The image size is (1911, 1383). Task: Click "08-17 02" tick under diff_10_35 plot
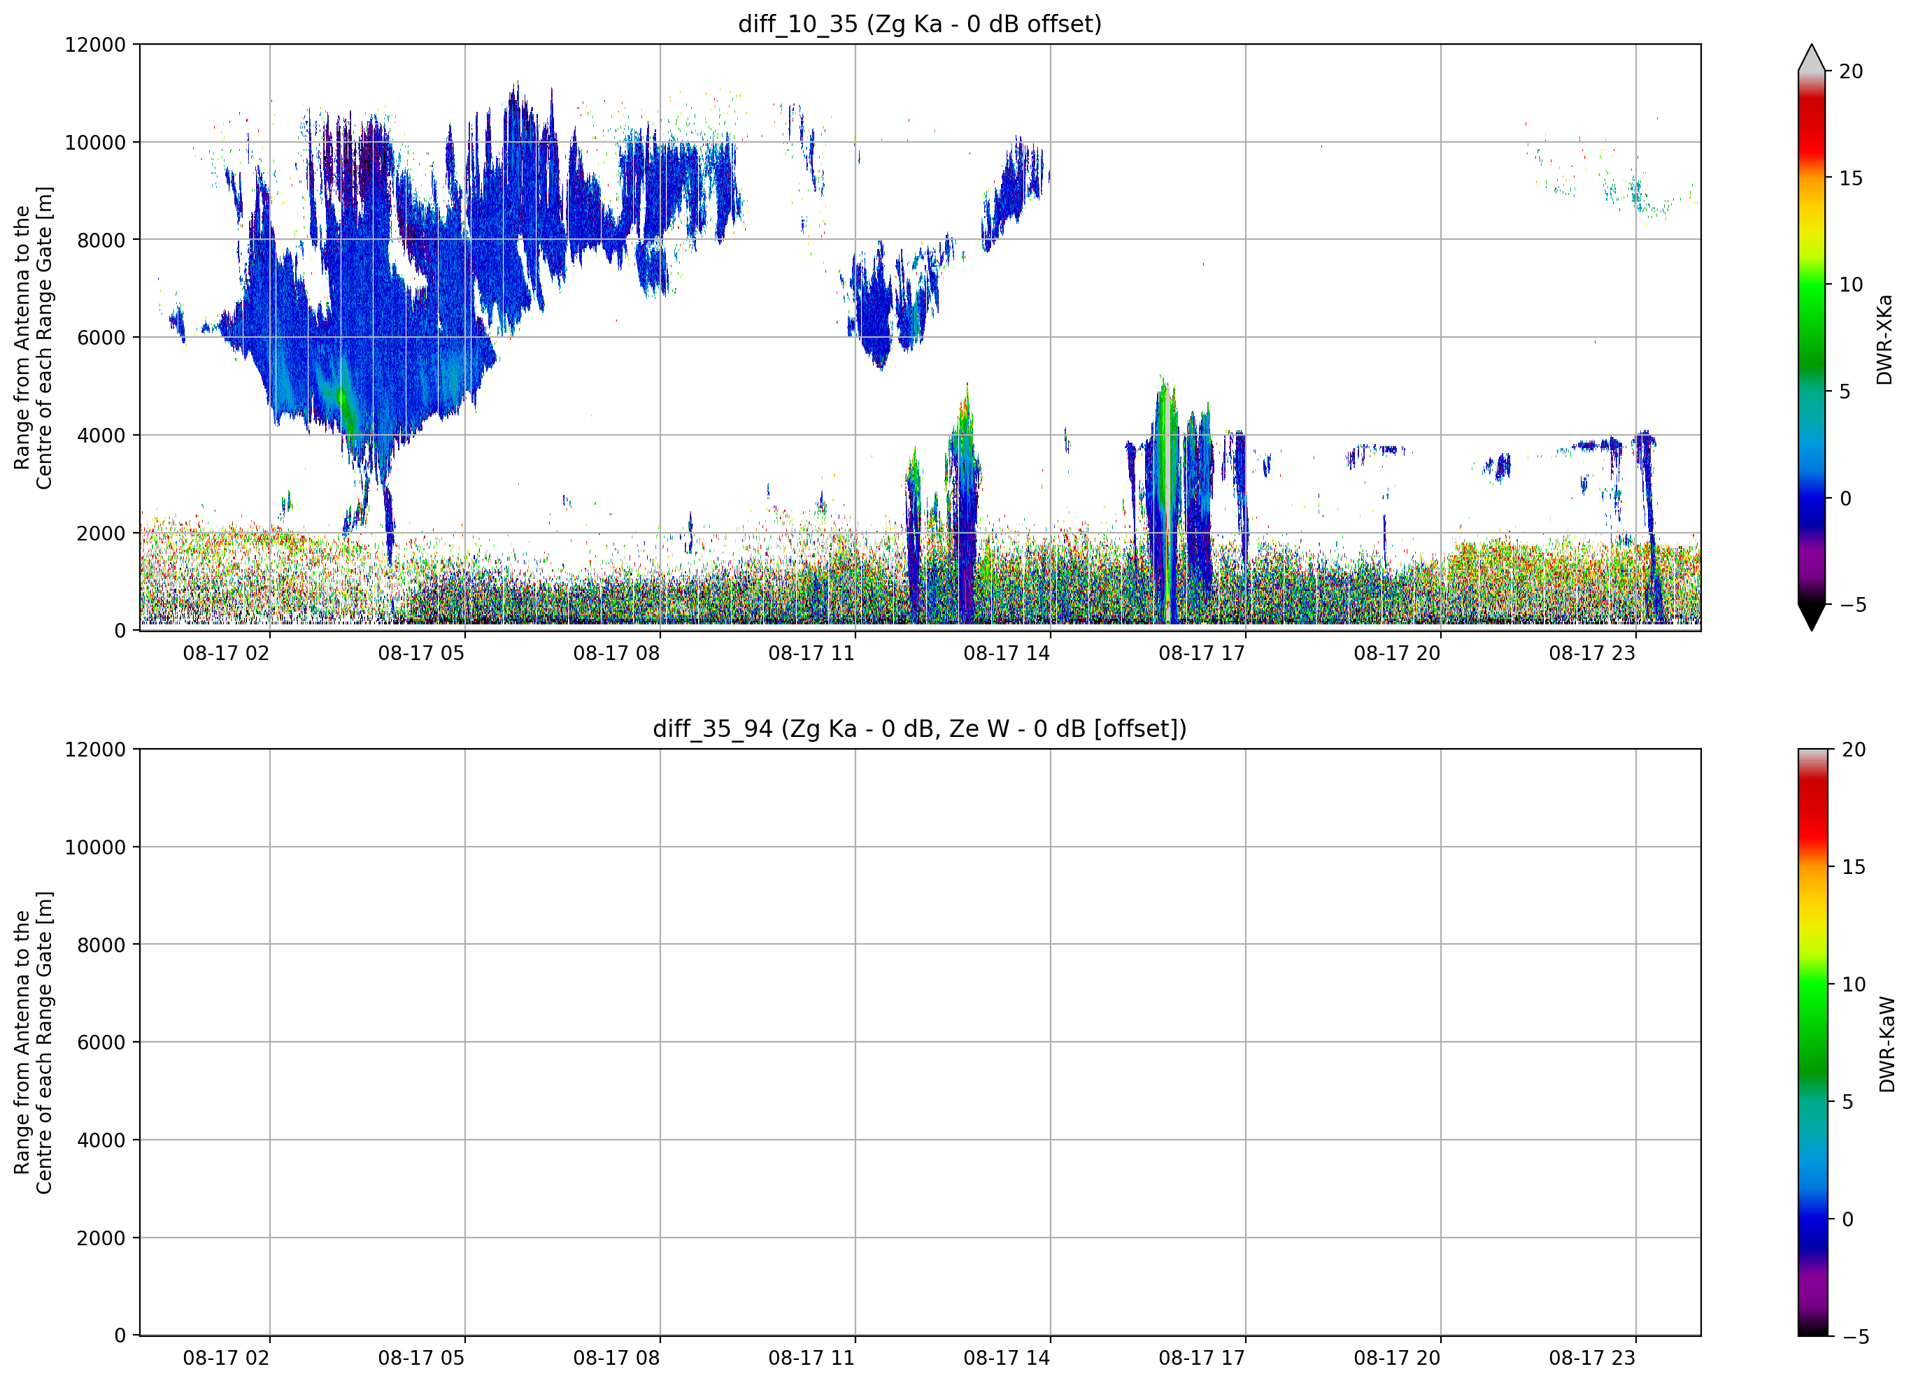click(x=226, y=654)
